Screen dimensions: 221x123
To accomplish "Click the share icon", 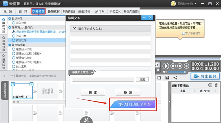I will pyautogui.click(x=175, y=78).
